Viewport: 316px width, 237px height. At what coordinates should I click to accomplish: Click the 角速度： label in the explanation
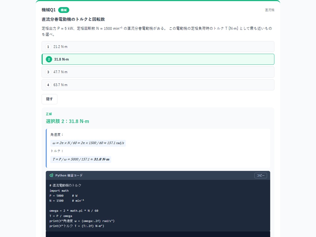(57, 135)
